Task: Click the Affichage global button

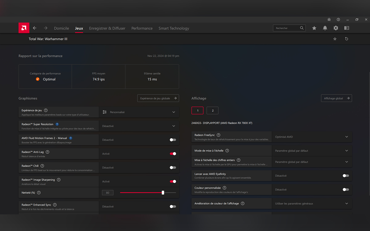Action: [x=336, y=98]
